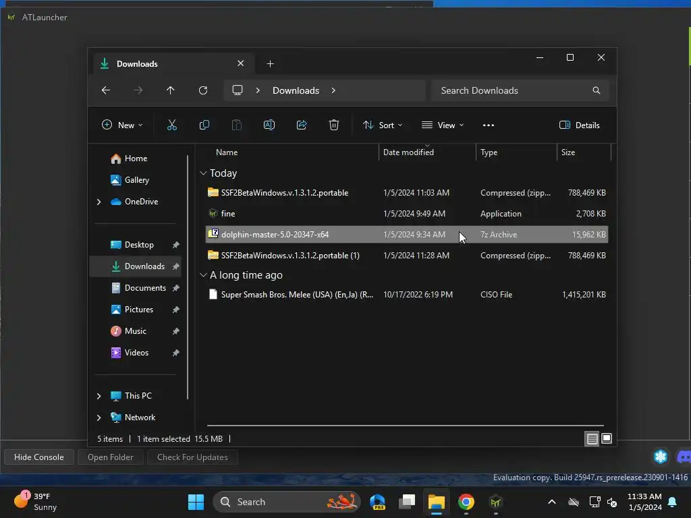Sort by the Size column header
This screenshot has width=691, height=518.
point(584,152)
